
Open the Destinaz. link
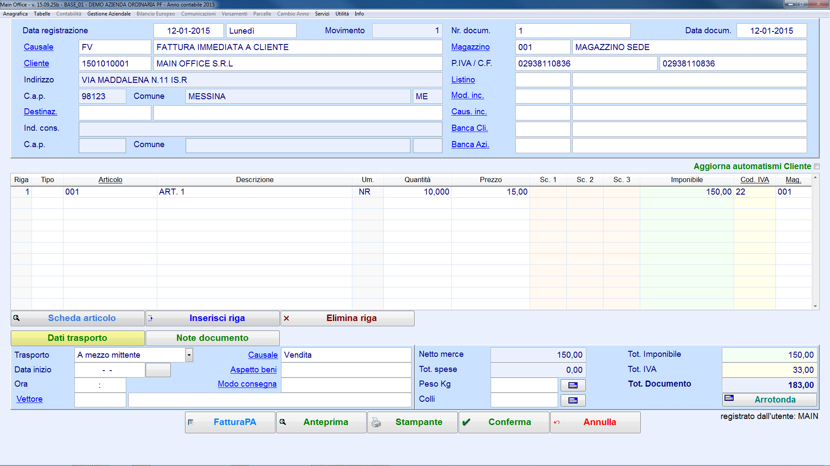pyautogui.click(x=41, y=112)
